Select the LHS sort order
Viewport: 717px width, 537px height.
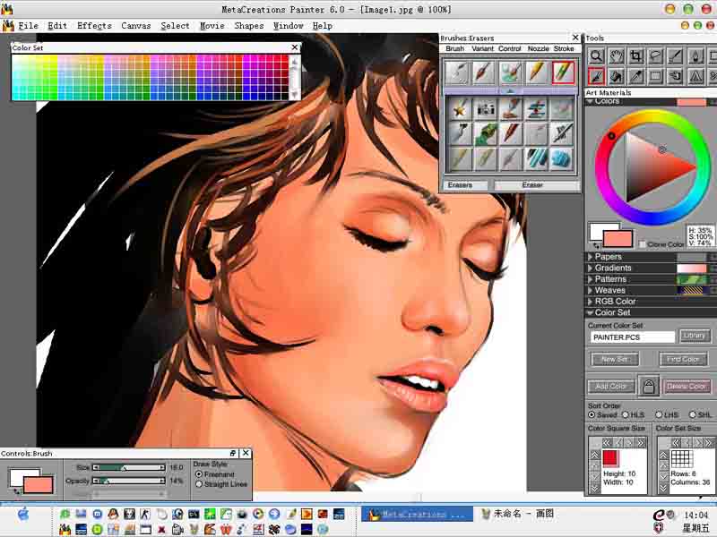pos(659,414)
